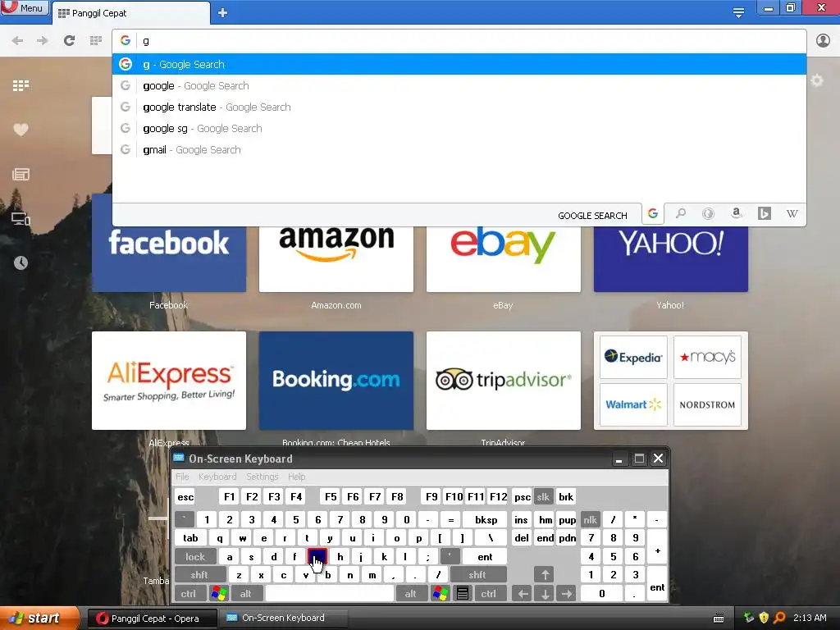Choose suggestion 'google translate'
Image resolution: width=840 pixels, height=630 pixels.
coord(459,107)
